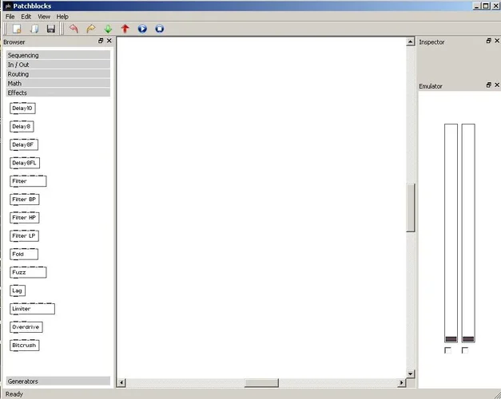Click the orange Redo arrow icon
Viewport: 501px width, 399px height.
pos(91,29)
